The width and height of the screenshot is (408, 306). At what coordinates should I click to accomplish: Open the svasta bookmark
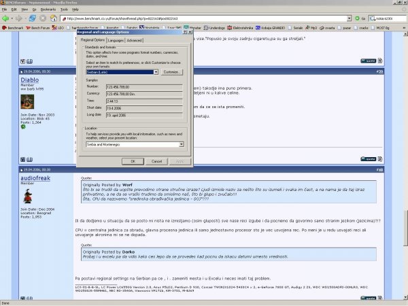[327, 28]
